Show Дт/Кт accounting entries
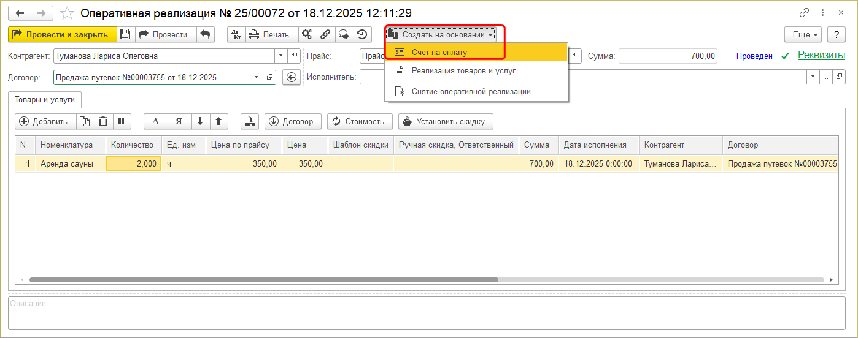 pyautogui.click(x=236, y=34)
